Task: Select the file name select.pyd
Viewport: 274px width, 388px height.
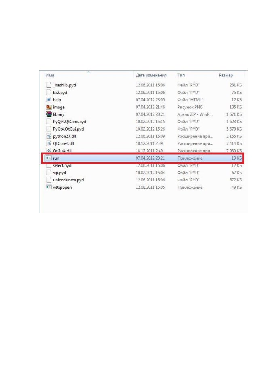Action: click(x=62, y=166)
